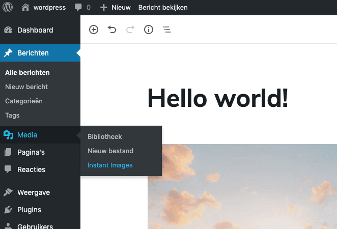337x229 pixels.
Task: Open Instant Images from flyout
Action: pyautogui.click(x=110, y=165)
